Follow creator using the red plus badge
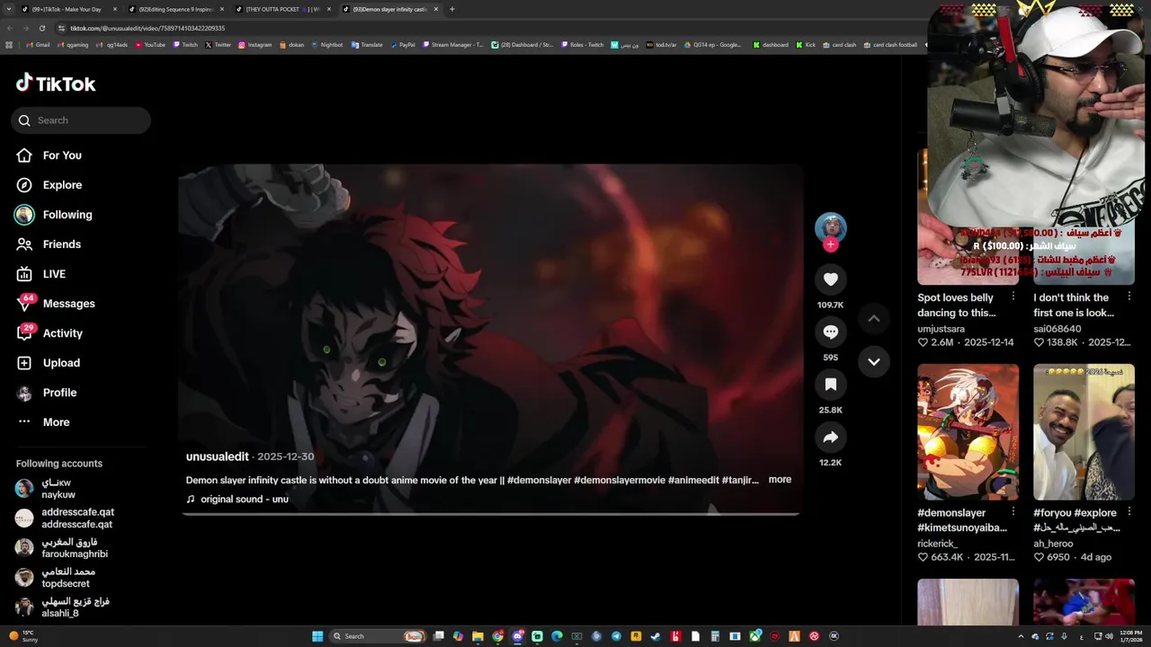1151x647 pixels. 830,244
